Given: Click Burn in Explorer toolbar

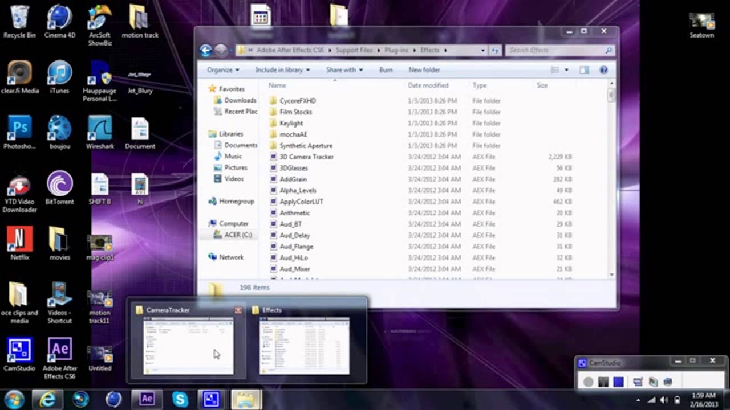Looking at the screenshot, I should (386, 70).
